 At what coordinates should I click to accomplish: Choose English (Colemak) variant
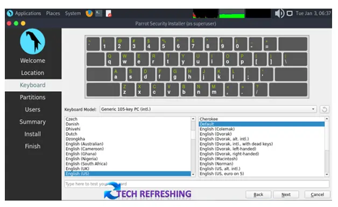(262, 129)
